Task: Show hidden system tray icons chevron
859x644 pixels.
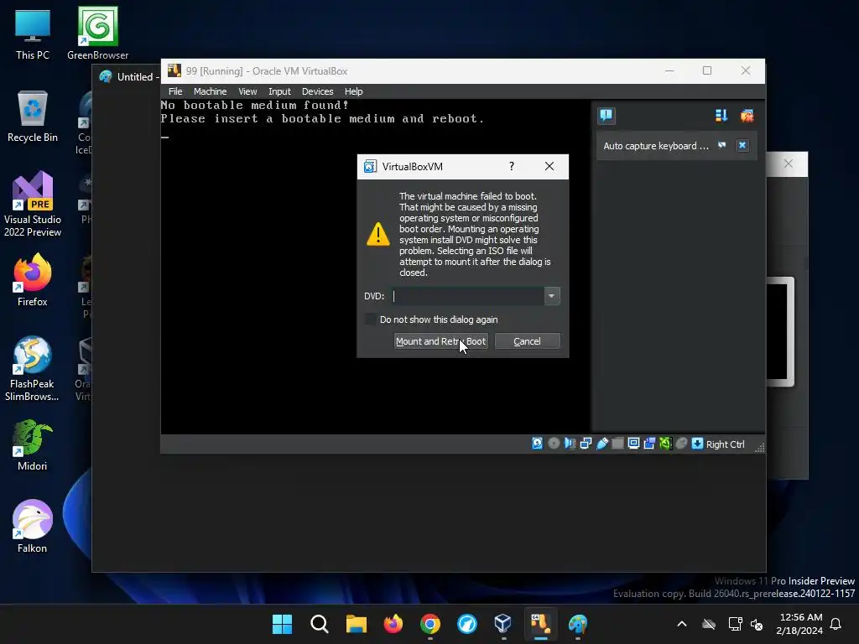Action: tap(681, 624)
